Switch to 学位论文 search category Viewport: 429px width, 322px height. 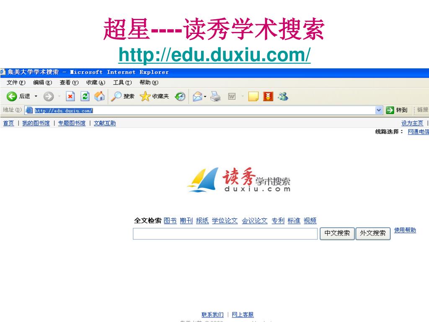(225, 221)
